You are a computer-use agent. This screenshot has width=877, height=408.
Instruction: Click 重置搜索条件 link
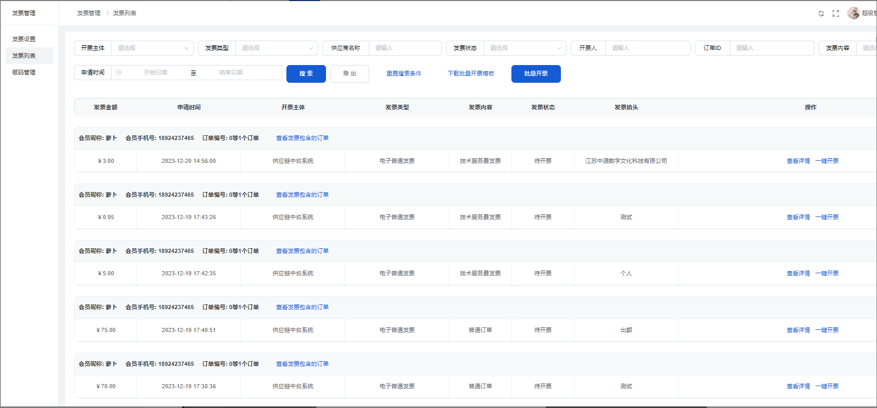click(x=404, y=74)
